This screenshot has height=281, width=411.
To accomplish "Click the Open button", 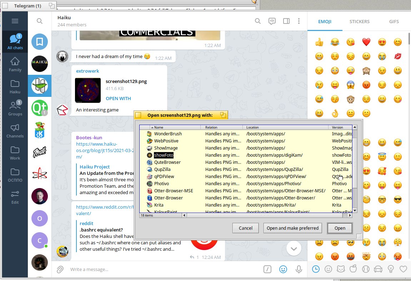I will [340, 228].
